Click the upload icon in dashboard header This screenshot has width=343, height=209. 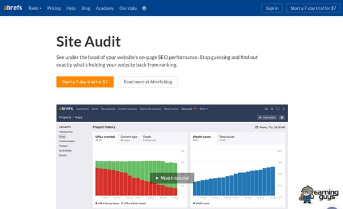pyautogui.click(x=284, y=108)
